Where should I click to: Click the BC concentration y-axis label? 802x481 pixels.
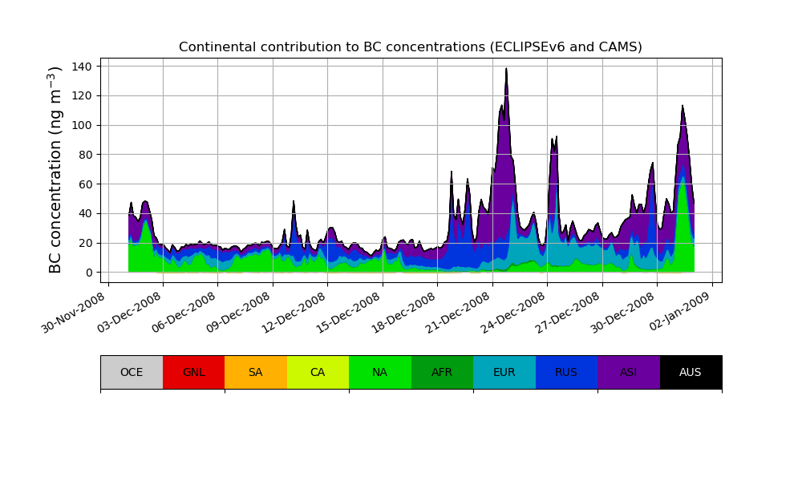click(55, 170)
